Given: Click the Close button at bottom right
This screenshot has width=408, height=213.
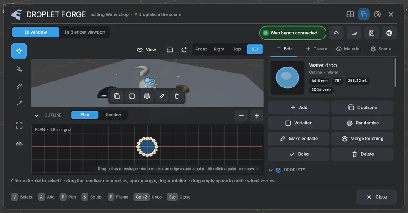Looking at the screenshot, I should (377, 197).
